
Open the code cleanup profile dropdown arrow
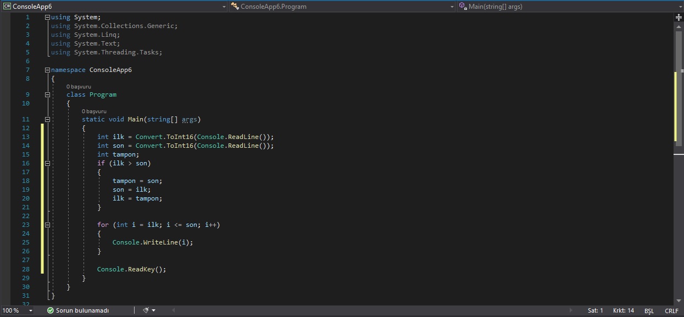153,310
